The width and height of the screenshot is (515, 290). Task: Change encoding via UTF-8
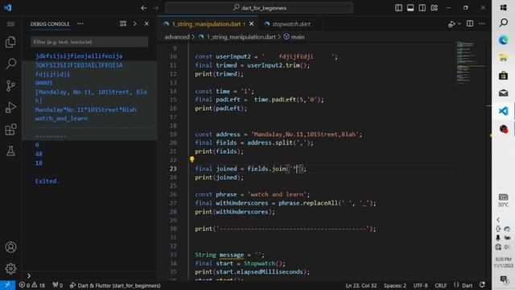[420, 285]
